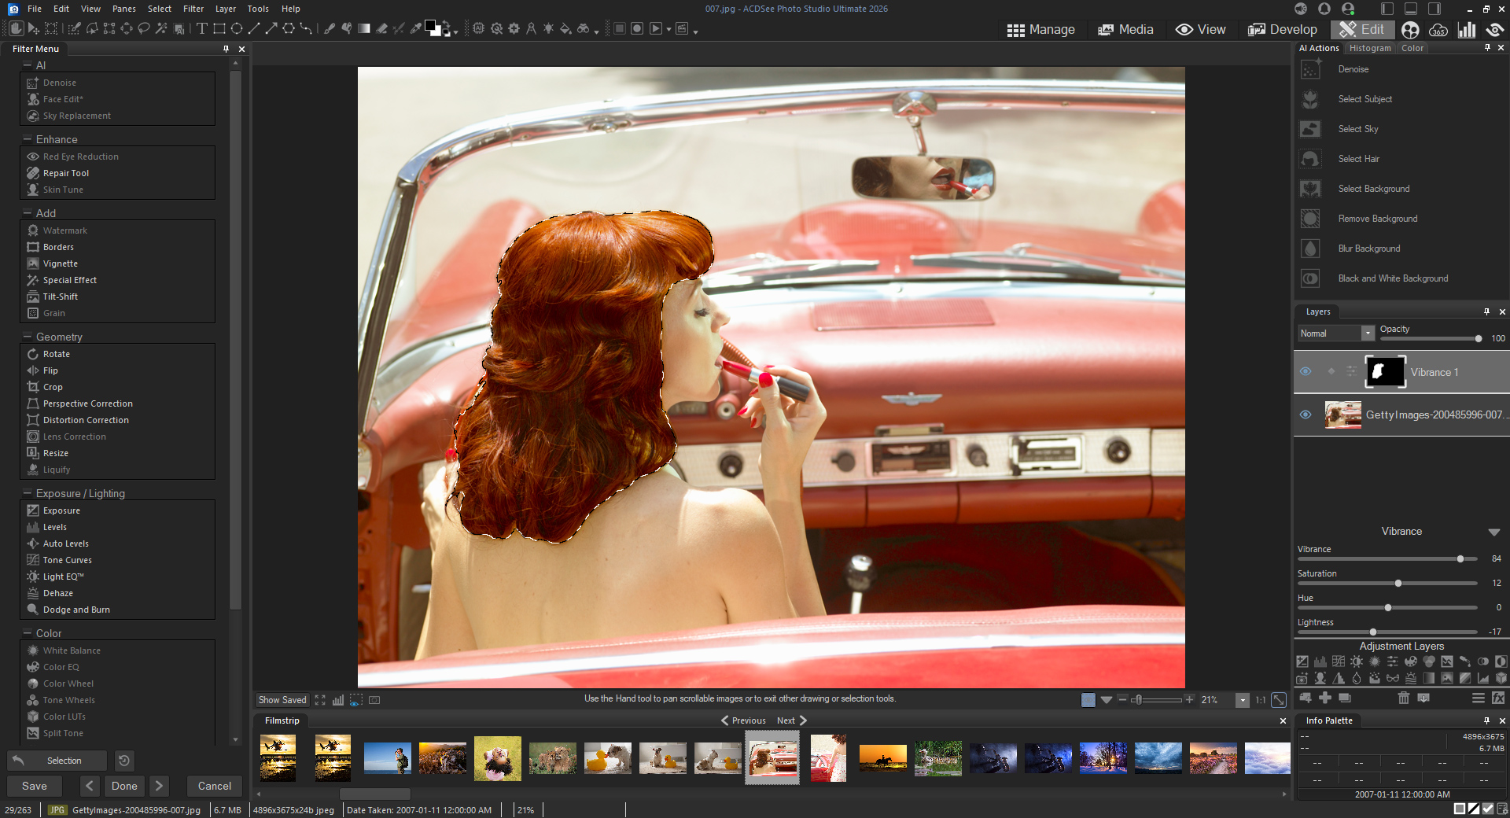This screenshot has width=1510, height=818.
Task: Select the Lasso selection tool
Action: [144, 29]
